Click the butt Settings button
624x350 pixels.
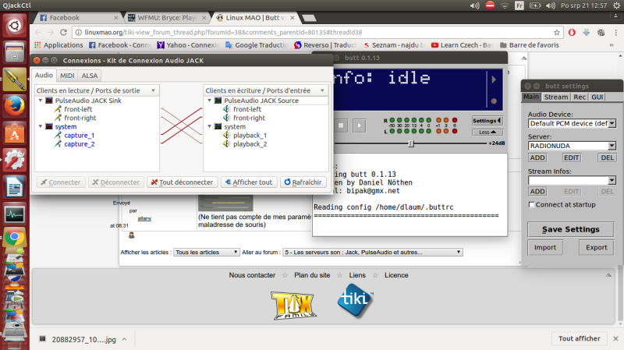487,121
